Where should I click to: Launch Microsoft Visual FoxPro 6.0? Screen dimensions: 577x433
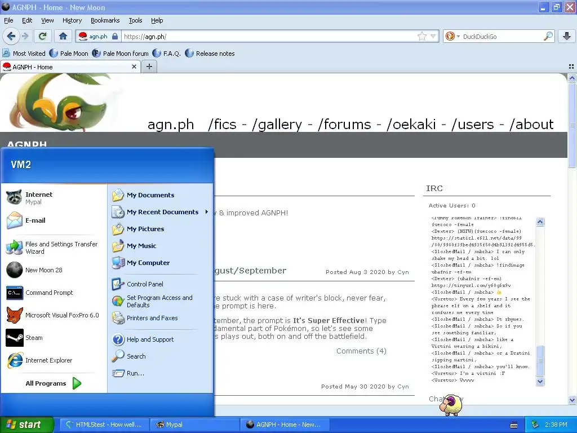click(54, 315)
